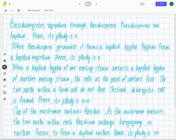Undo the last action
The width and height of the screenshot is (176, 140).
point(5,11)
